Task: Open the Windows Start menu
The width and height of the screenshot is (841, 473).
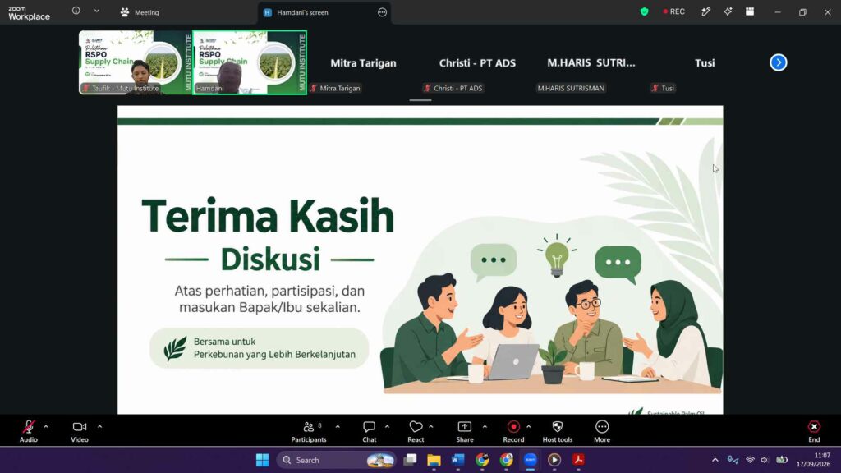Action: pyautogui.click(x=262, y=460)
